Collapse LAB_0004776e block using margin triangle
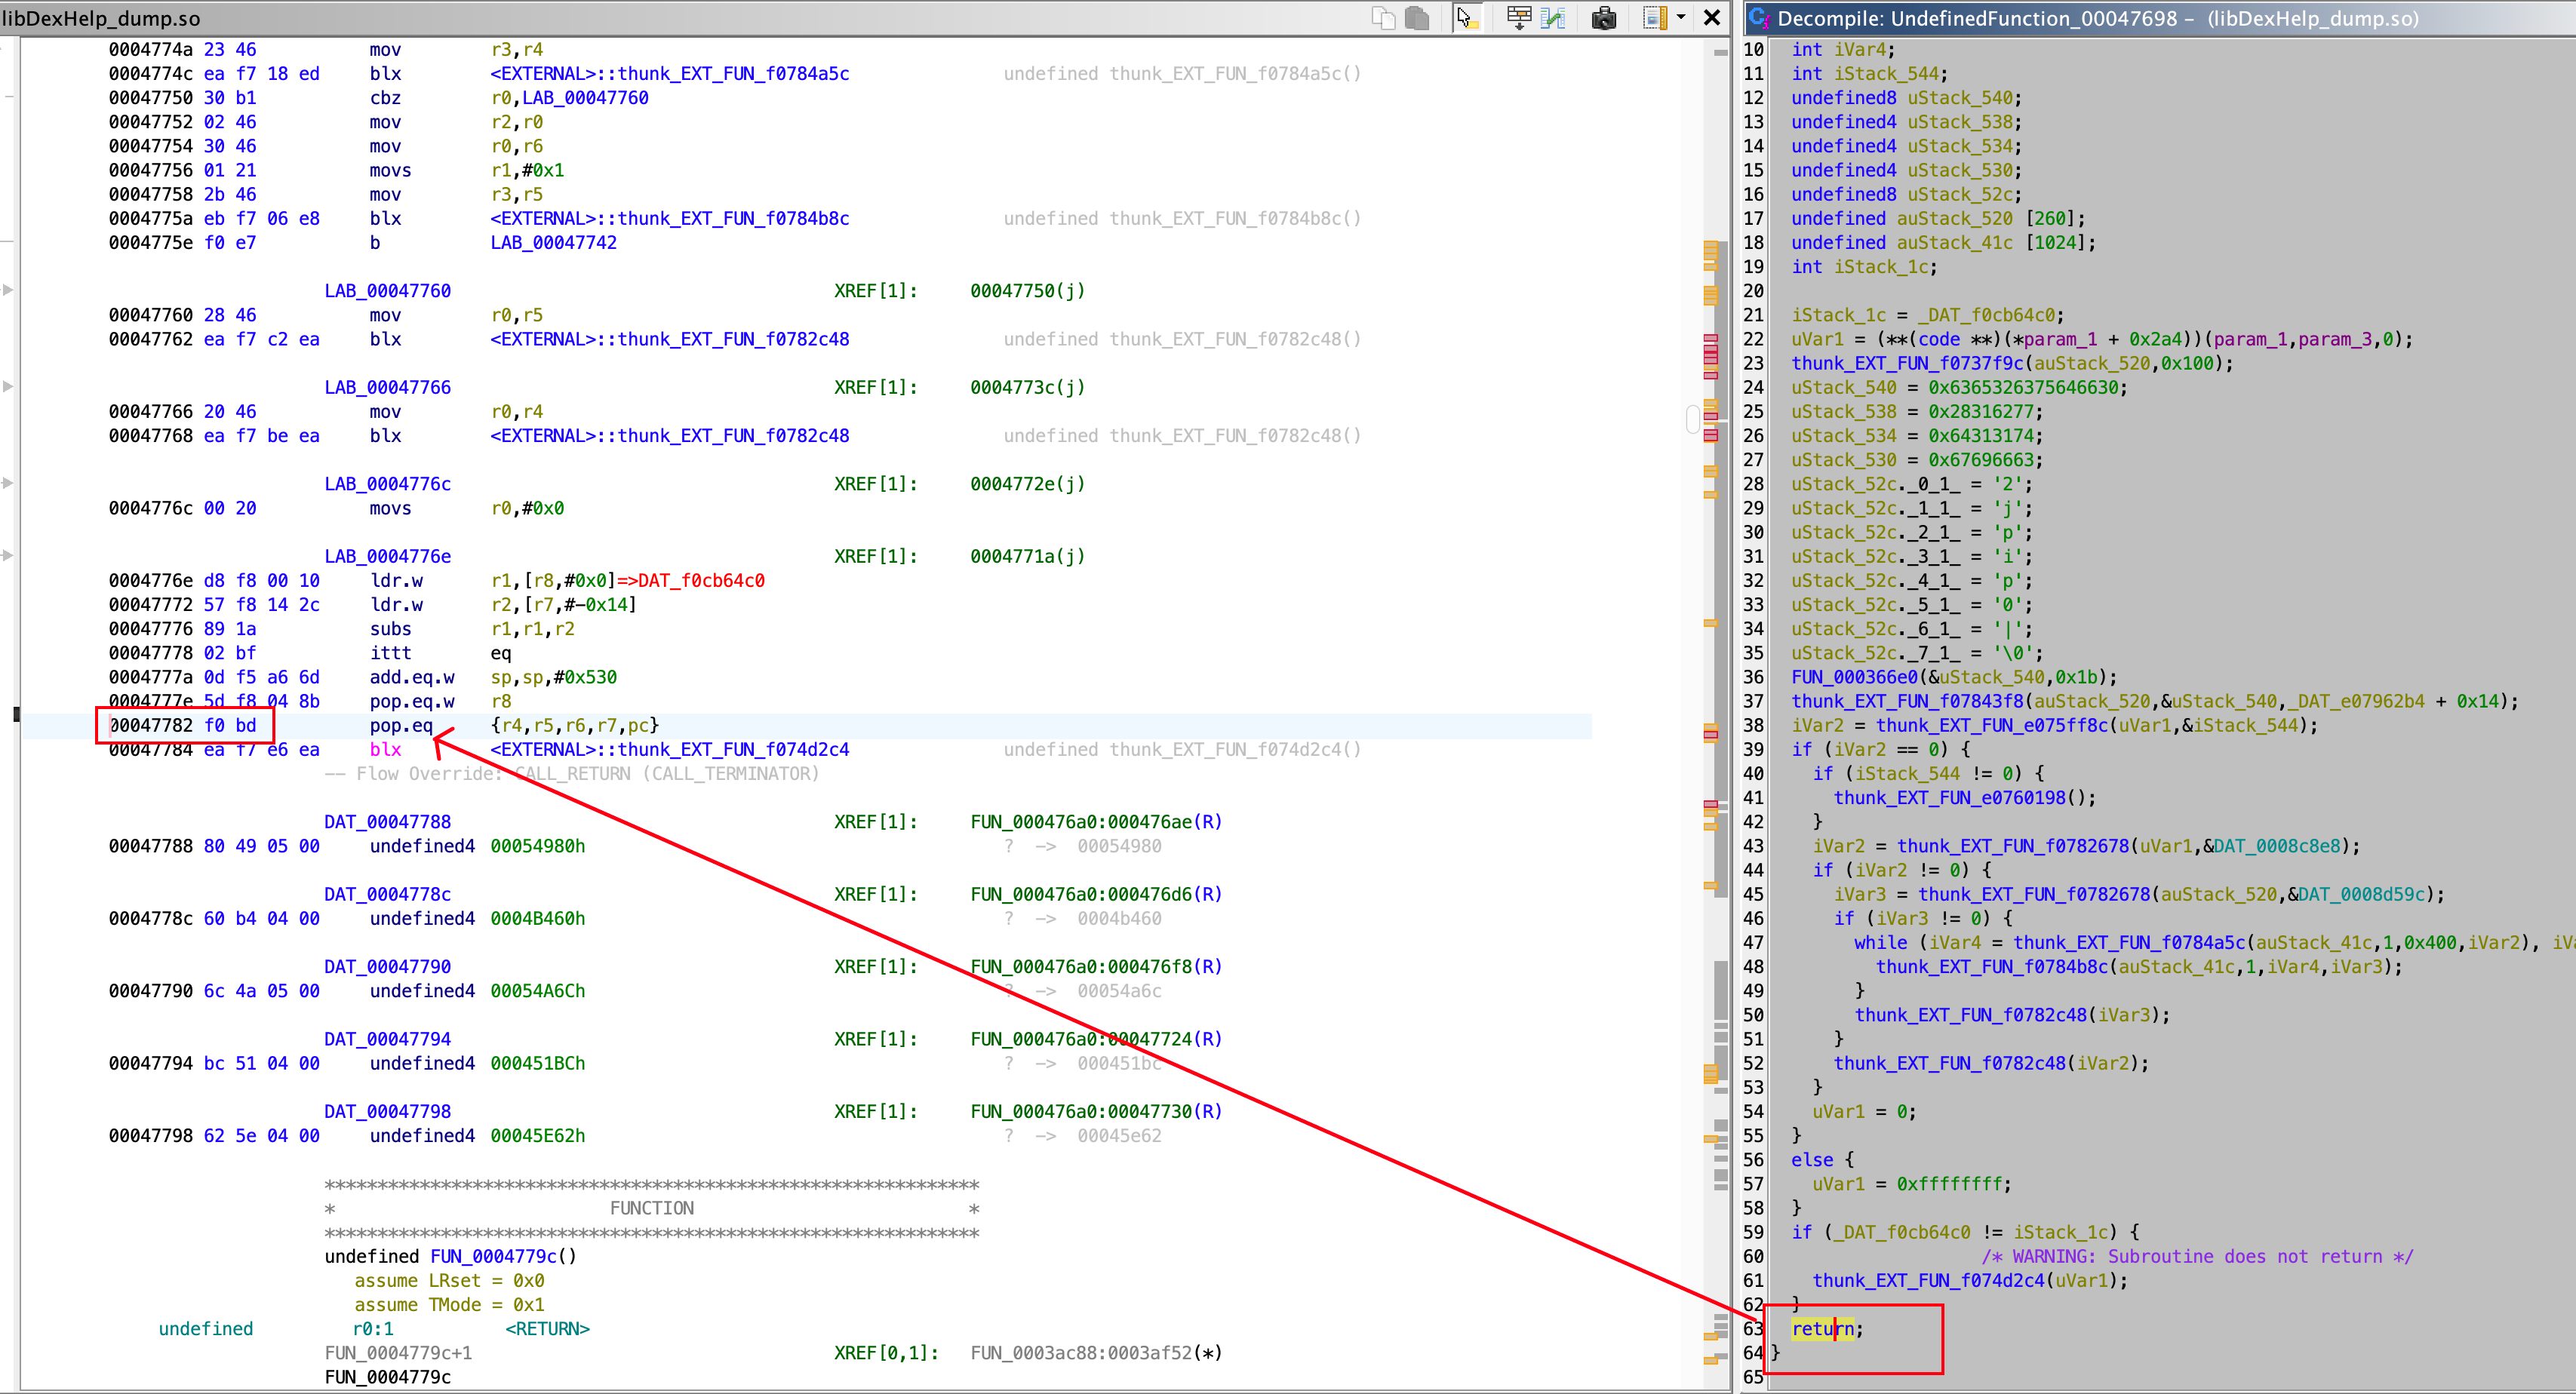Viewport: 2576px width, 1394px height. tap(8, 555)
